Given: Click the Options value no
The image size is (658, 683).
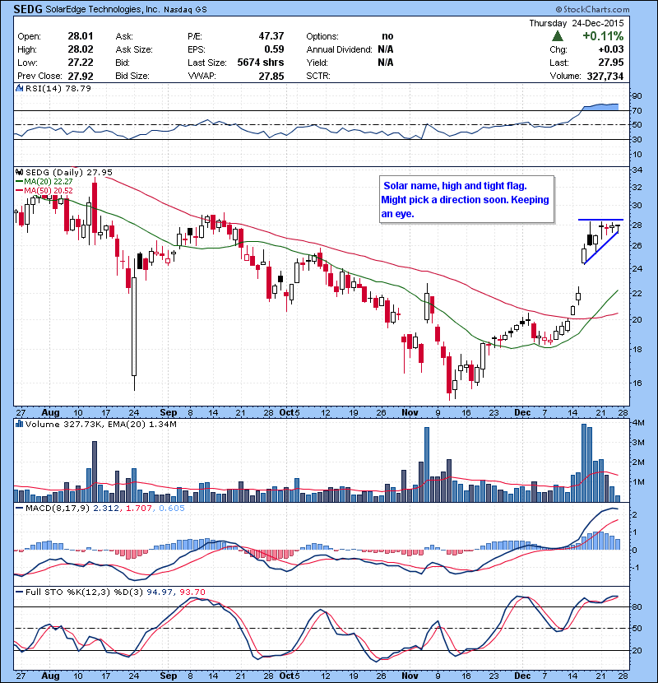Looking at the screenshot, I should coord(387,36).
